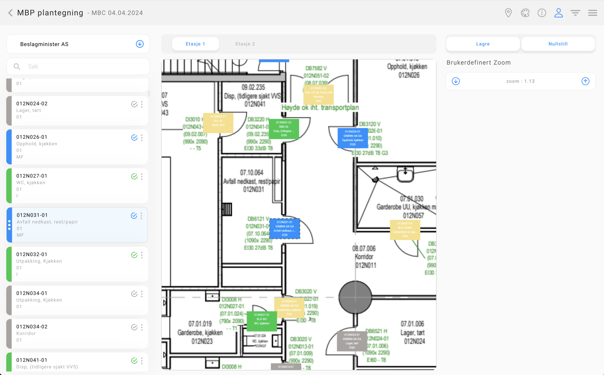Click the drag handle on 012N031-01 card
Screen dimensions: 604x375
point(9,225)
